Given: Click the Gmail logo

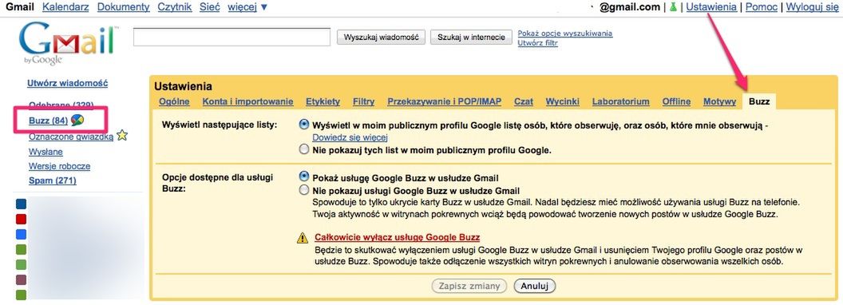Looking at the screenshot, I should (x=69, y=44).
